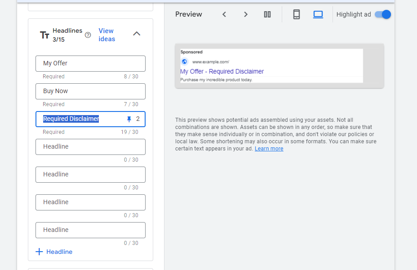This screenshot has width=417, height=270.
Task: Disable the Highlight ad toggle
Action: (x=382, y=14)
